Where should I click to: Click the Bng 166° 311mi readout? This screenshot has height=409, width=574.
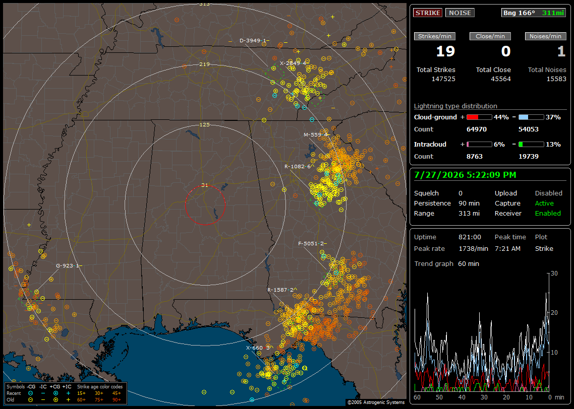(534, 13)
